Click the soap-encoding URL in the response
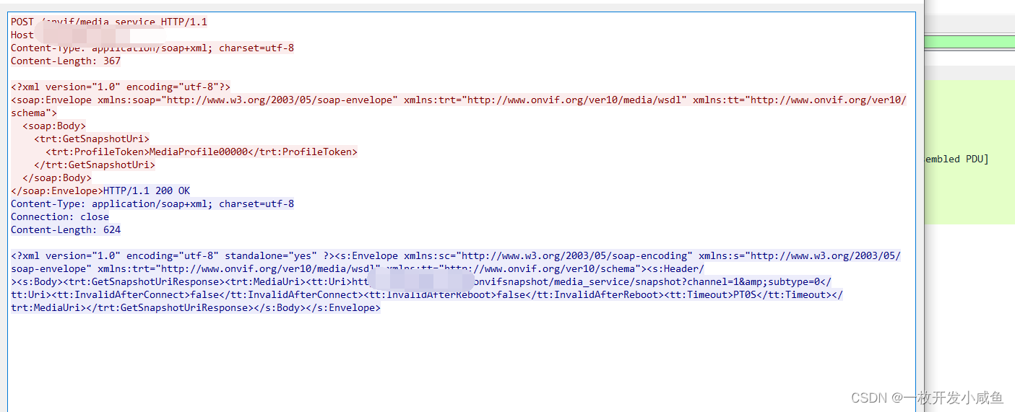 [576, 255]
